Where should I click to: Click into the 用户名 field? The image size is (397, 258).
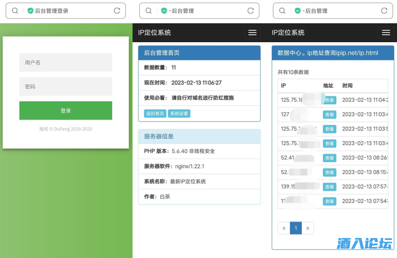[x=66, y=63]
